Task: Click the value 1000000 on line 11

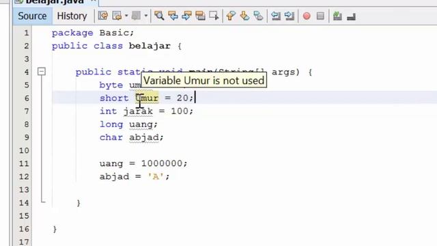Action: click(162, 163)
